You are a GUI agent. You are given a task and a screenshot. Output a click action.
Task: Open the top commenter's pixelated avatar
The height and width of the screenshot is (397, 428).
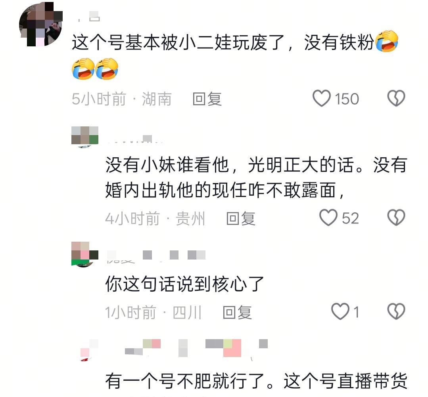point(41,25)
